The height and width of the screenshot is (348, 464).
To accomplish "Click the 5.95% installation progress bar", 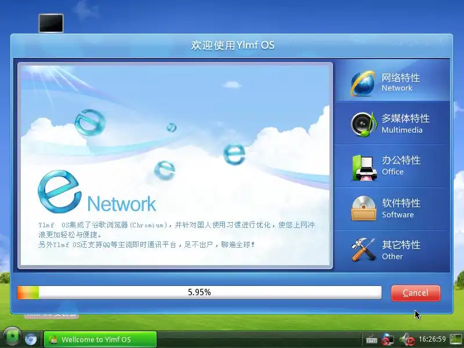I will 200,292.
